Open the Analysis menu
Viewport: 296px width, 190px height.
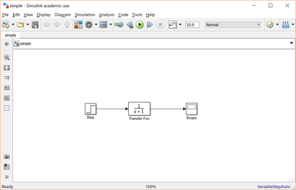(x=106, y=15)
